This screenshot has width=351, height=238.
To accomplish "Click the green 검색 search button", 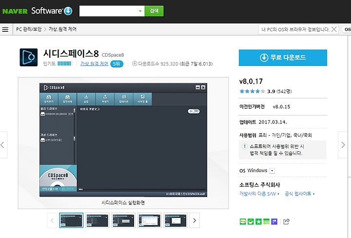I will coord(154,11).
